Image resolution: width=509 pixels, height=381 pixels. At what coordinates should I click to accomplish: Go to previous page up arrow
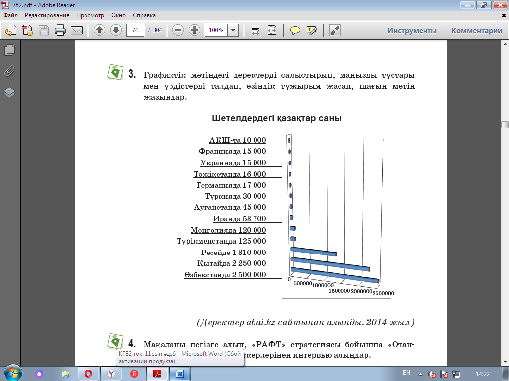99,30
